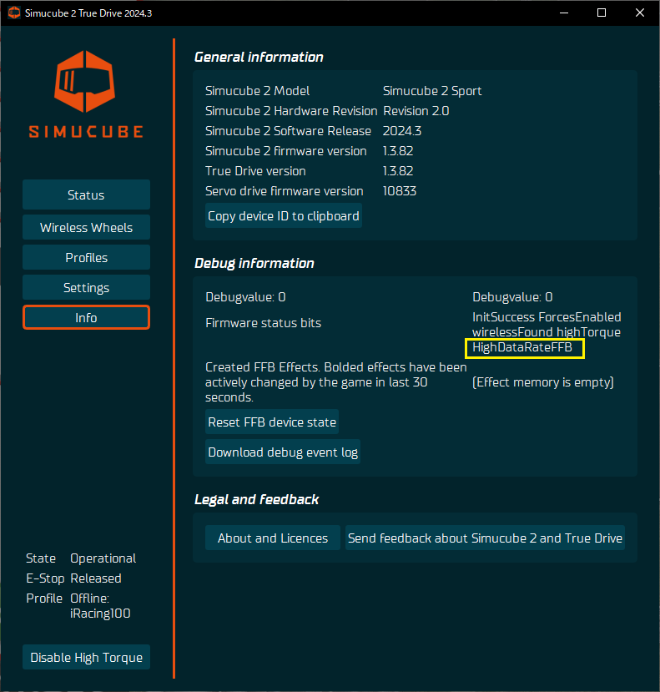Image resolution: width=660 pixels, height=692 pixels.
Task: Reset FFB device state
Action: pyautogui.click(x=272, y=422)
